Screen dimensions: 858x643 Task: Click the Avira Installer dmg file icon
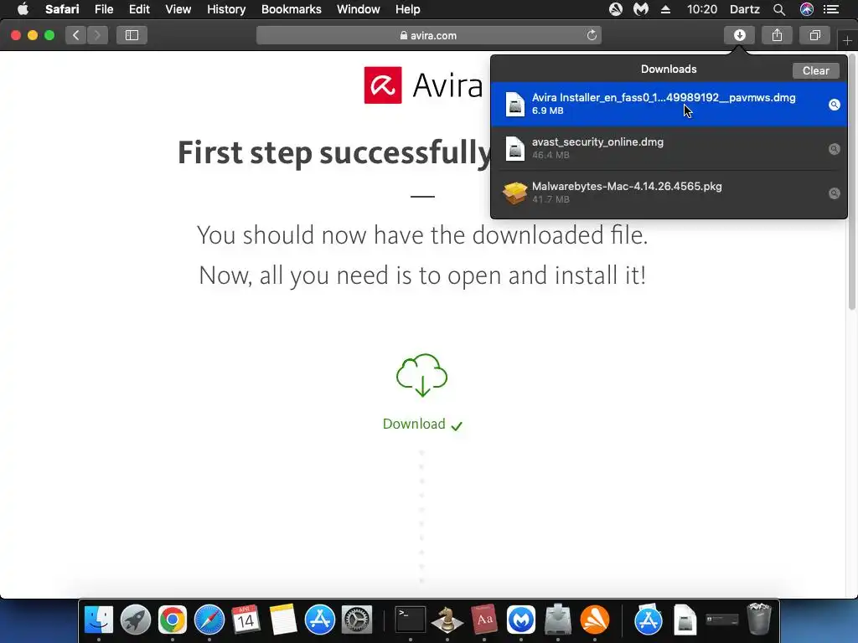pos(515,104)
